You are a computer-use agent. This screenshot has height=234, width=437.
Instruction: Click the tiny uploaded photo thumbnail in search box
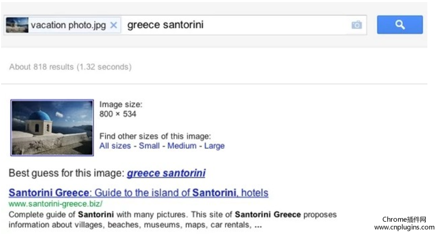click(17, 25)
